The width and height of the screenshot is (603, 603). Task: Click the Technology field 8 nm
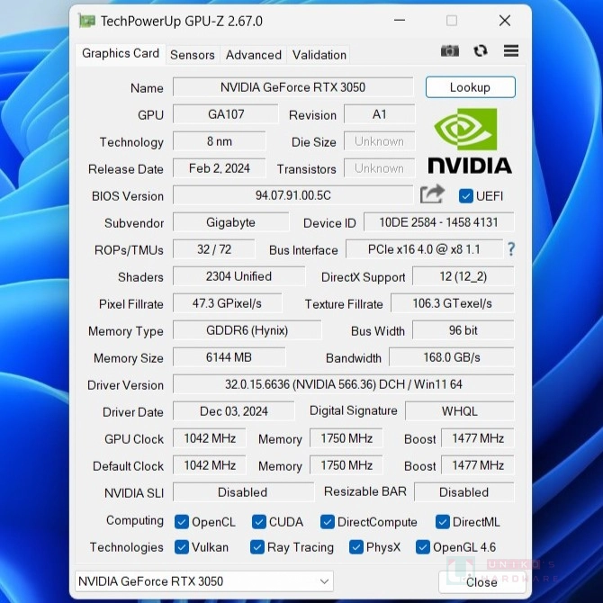pos(220,141)
